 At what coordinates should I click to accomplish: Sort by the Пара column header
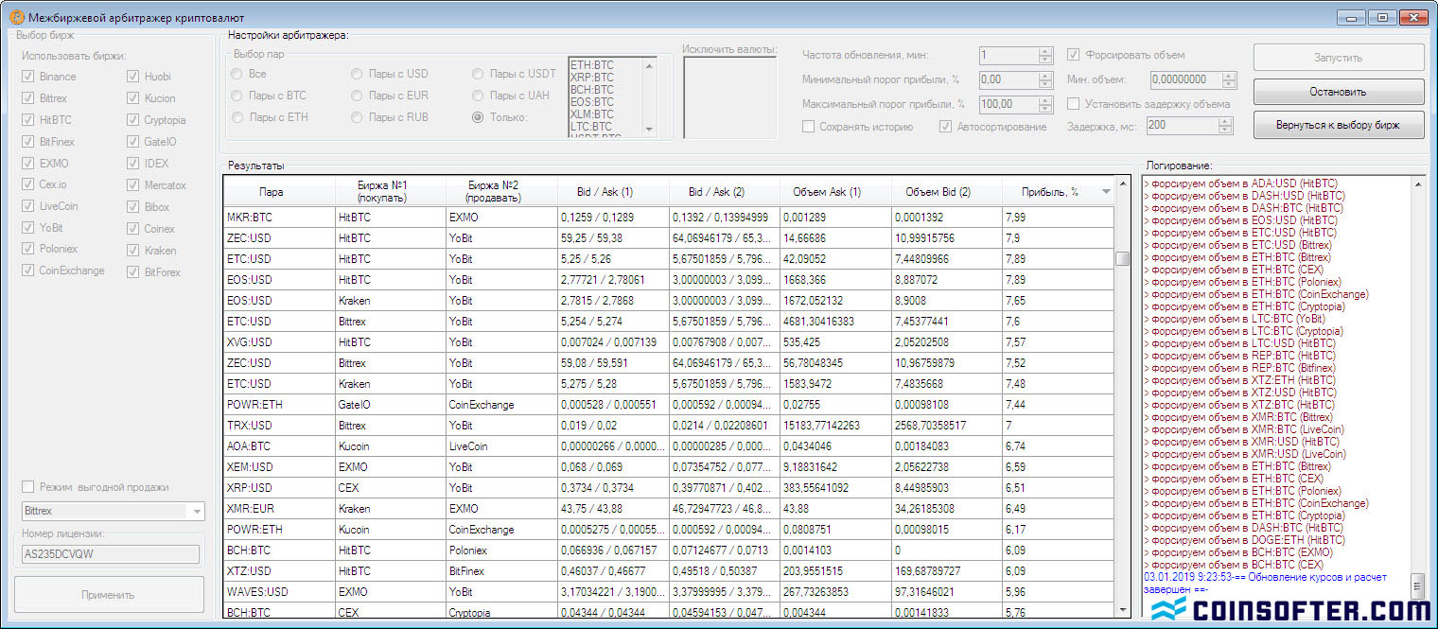[x=279, y=191]
